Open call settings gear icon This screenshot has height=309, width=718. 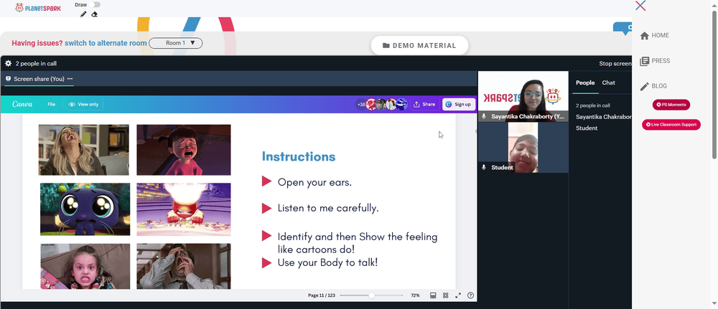click(x=8, y=64)
